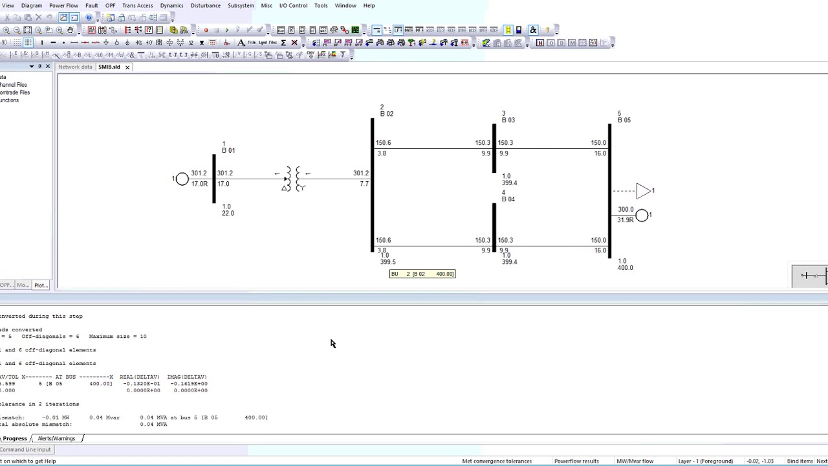Toggle the yellow highlighted bus icon

(x=508, y=30)
